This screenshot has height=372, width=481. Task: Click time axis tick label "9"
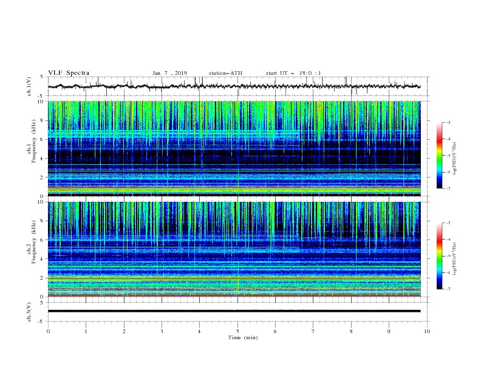pos(389,331)
